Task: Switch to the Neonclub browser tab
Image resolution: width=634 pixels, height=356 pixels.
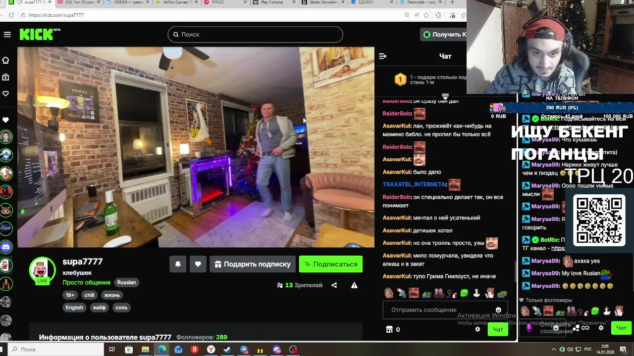Action: pos(420,2)
